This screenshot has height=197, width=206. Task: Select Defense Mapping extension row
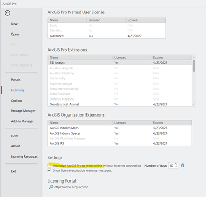coord(119,99)
